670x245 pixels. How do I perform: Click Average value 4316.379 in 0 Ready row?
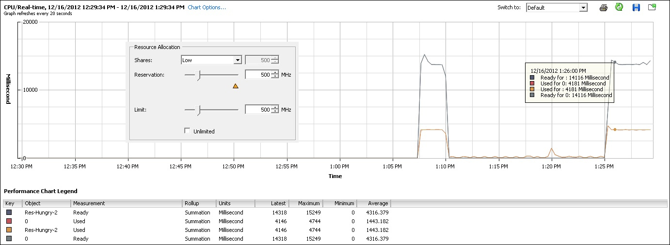(377, 239)
